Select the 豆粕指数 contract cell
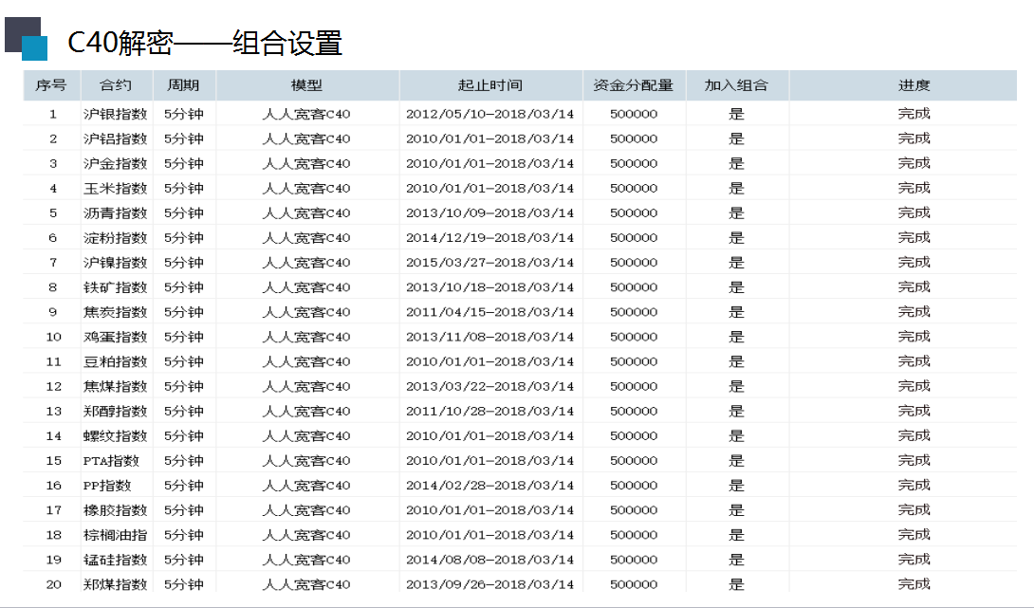1034x608 pixels. [116, 361]
